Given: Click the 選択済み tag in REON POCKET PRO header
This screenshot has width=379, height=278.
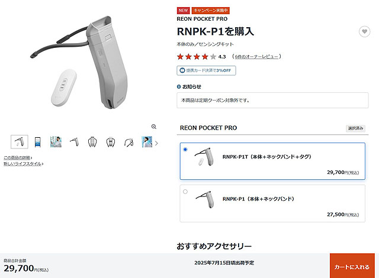Looking at the screenshot, I should click(x=355, y=128).
